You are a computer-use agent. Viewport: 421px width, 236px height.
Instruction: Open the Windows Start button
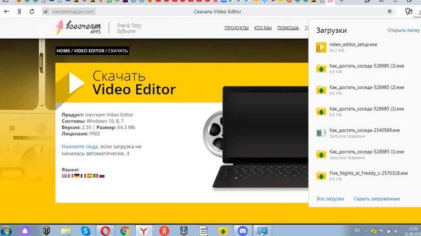point(6,231)
